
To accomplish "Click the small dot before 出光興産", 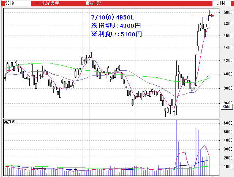I will [37, 3].
